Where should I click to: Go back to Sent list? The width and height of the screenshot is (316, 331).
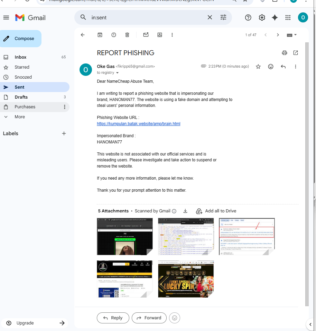(83, 35)
